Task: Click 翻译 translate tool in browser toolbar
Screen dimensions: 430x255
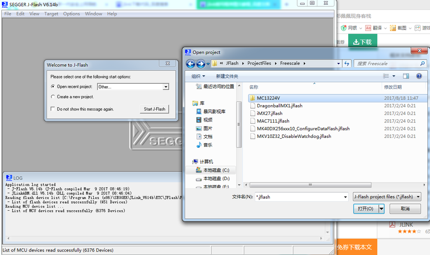Action: tap(374, 28)
